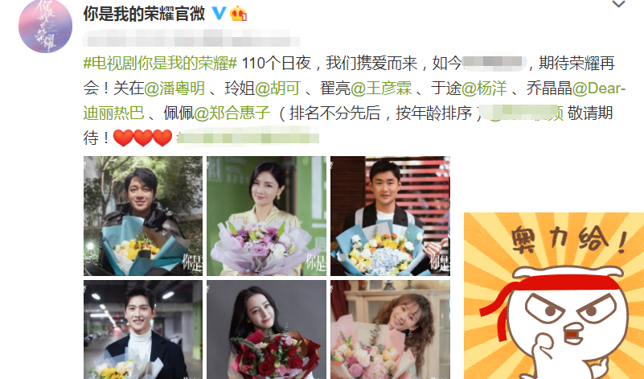Open photo of woman with purple bouquet
Viewport: 644px width, 379px height.
(267, 216)
